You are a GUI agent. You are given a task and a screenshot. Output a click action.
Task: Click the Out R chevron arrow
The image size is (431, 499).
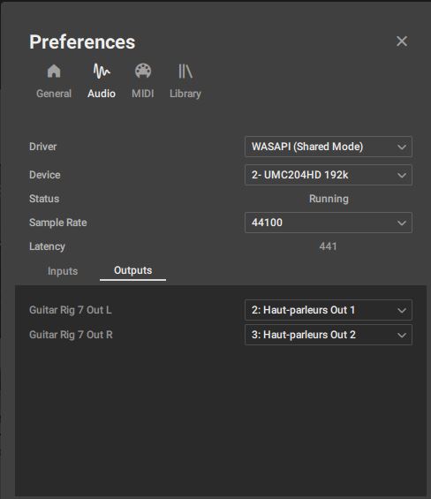(402, 335)
